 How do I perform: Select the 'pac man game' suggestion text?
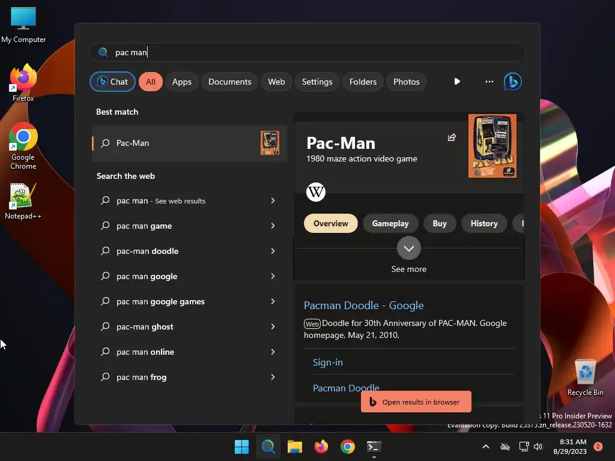coord(144,226)
